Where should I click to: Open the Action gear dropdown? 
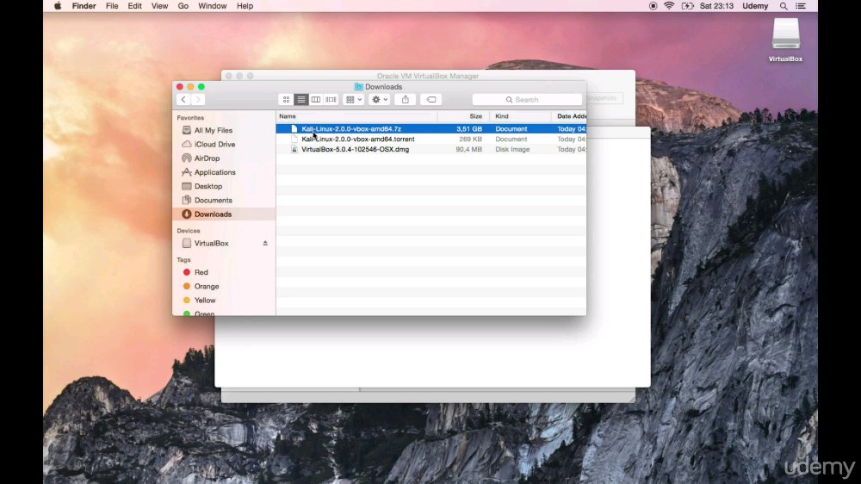point(380,99)
